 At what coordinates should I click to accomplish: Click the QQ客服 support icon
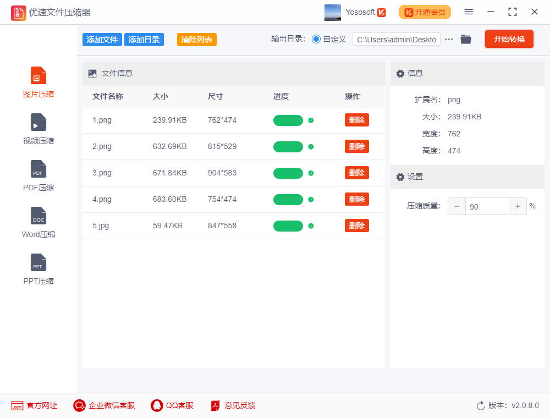(157, 405)
